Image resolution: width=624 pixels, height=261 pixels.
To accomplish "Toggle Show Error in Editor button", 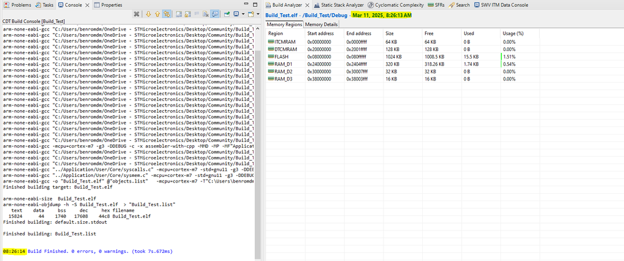I will (167, 14).
